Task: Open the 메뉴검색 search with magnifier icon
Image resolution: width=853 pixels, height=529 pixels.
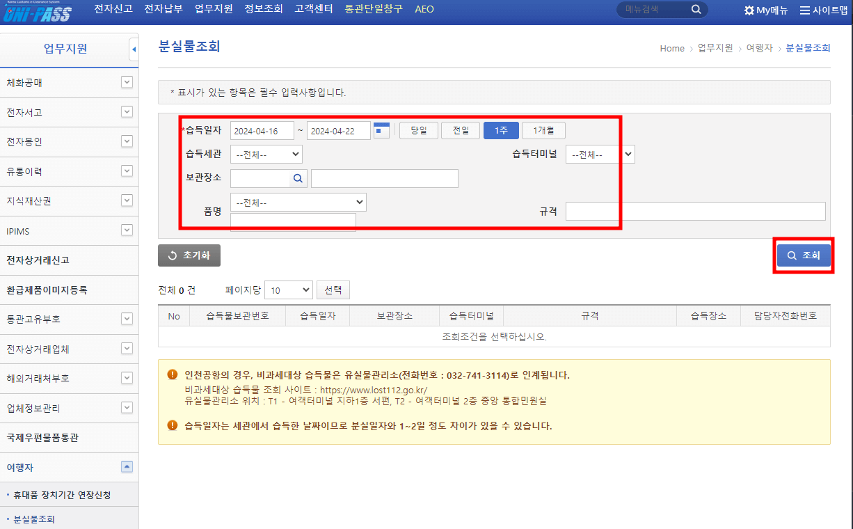Action: point(695,9)
